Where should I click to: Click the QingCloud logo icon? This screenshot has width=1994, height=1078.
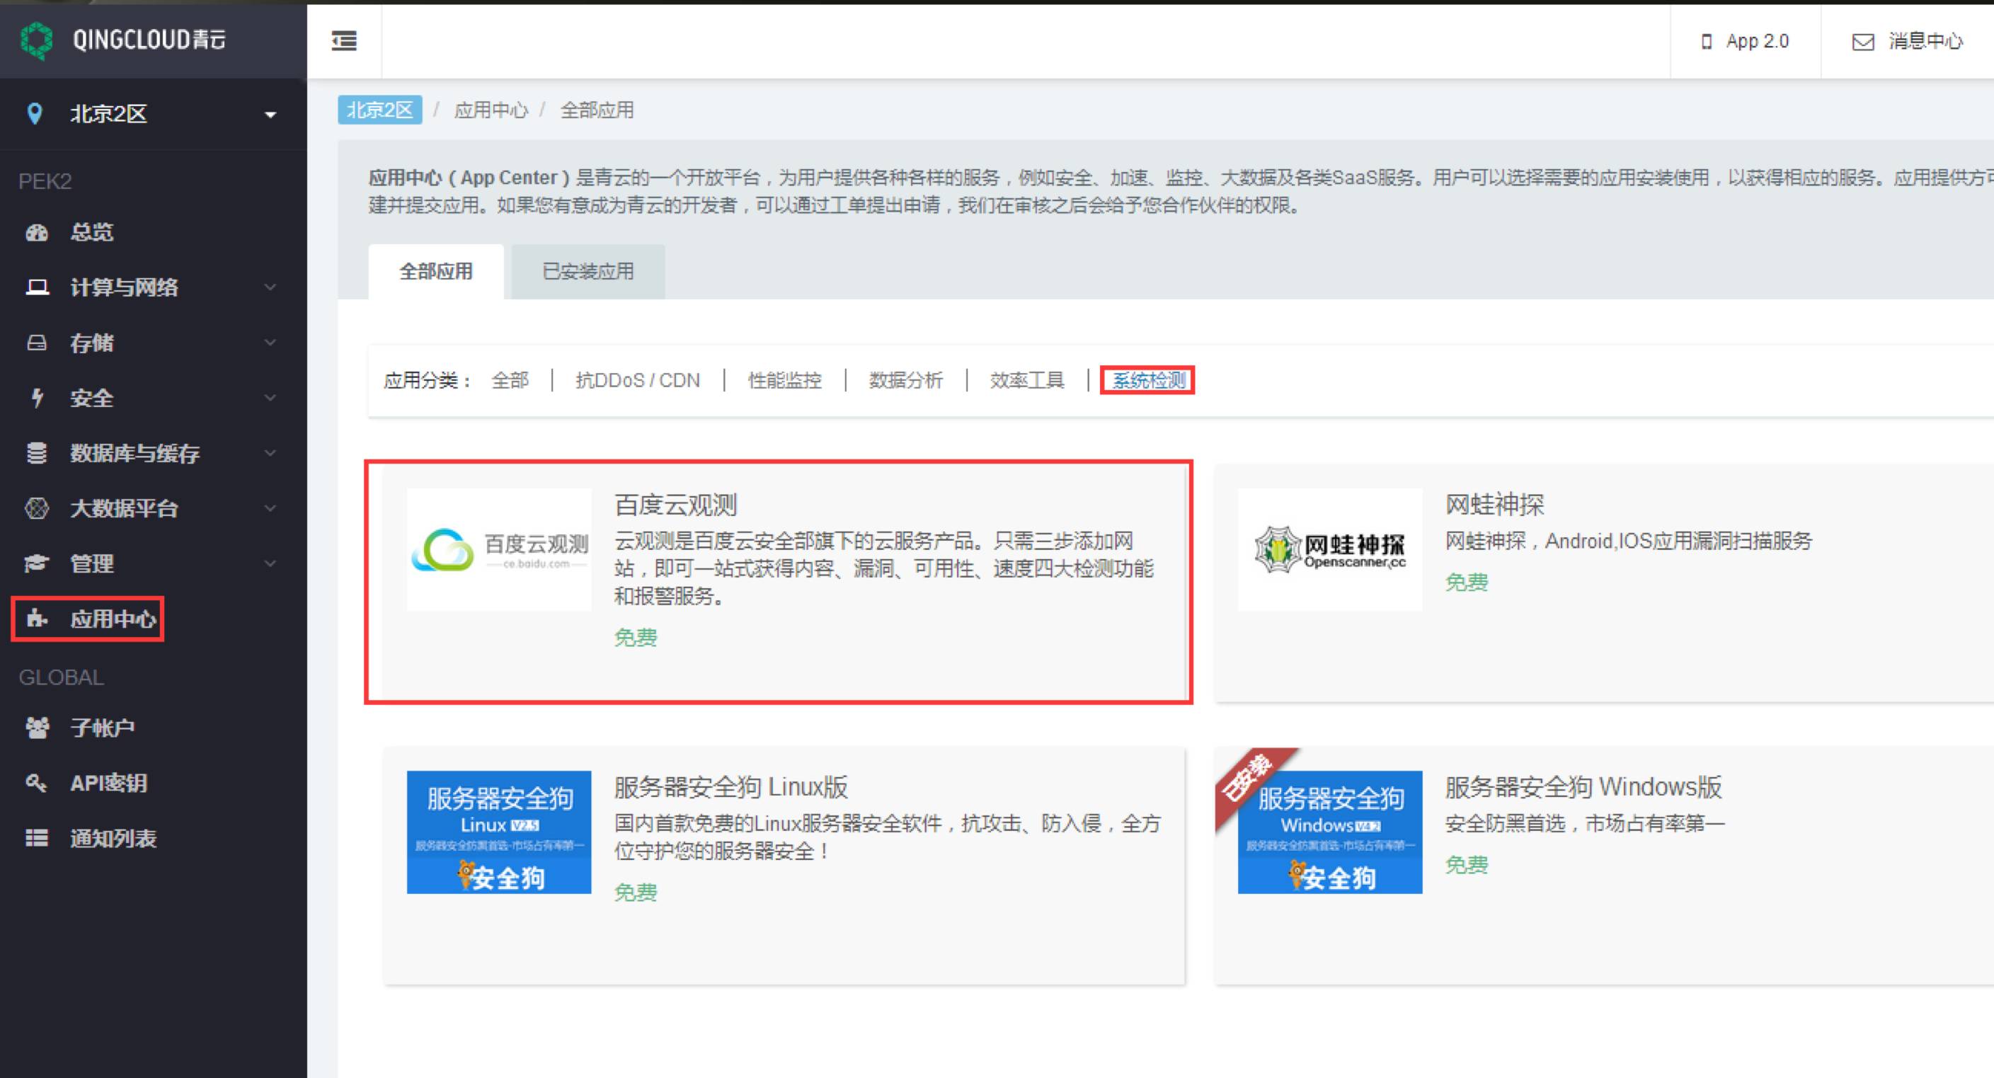(35, 40)
